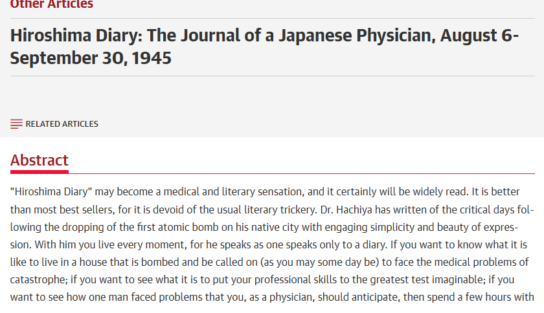
Task: Click the word "catastrophe" in the abstract
Action: (x=39, y=280)
